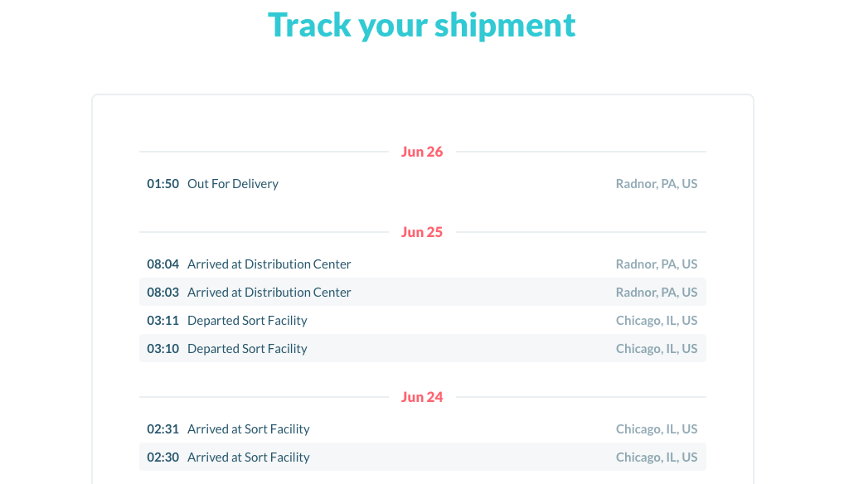Click the Radnor location for Out For Delivery
The width and height of the screenshot is (849, 484).
pos(657,183)
